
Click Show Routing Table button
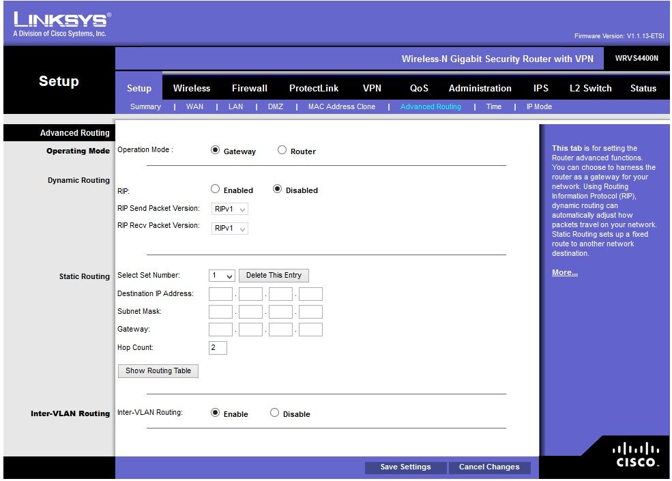pos(158,371)
